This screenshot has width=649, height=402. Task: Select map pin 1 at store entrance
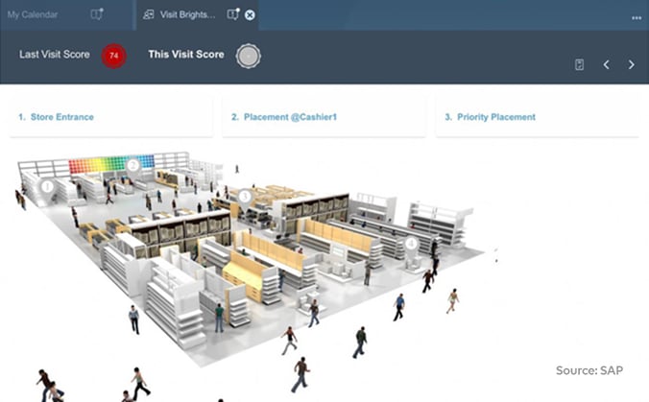point(47,189)
